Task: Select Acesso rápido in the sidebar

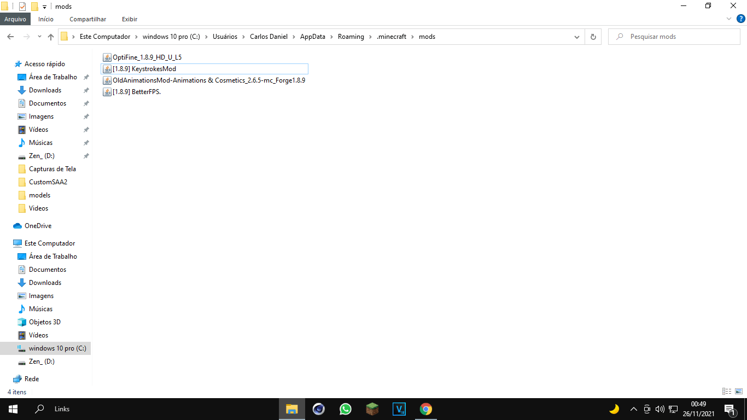Action: click(x=44, y=64)
